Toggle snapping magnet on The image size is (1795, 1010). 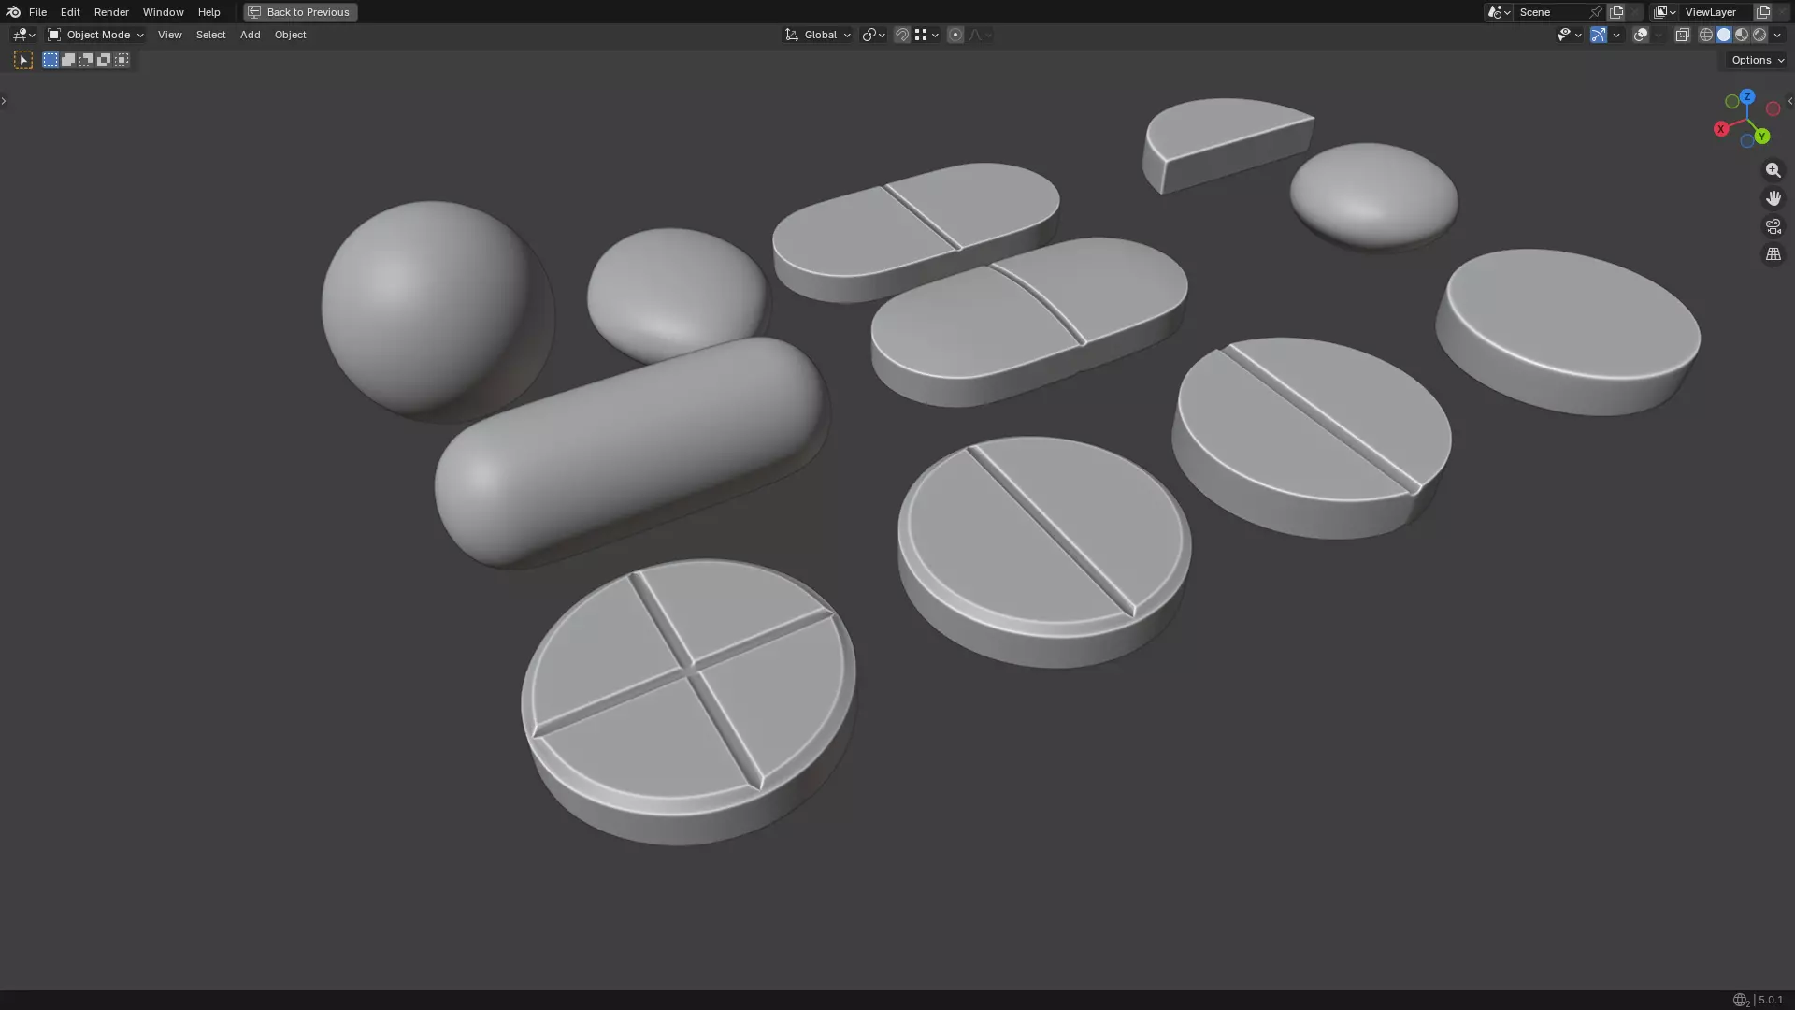(901, 35)
